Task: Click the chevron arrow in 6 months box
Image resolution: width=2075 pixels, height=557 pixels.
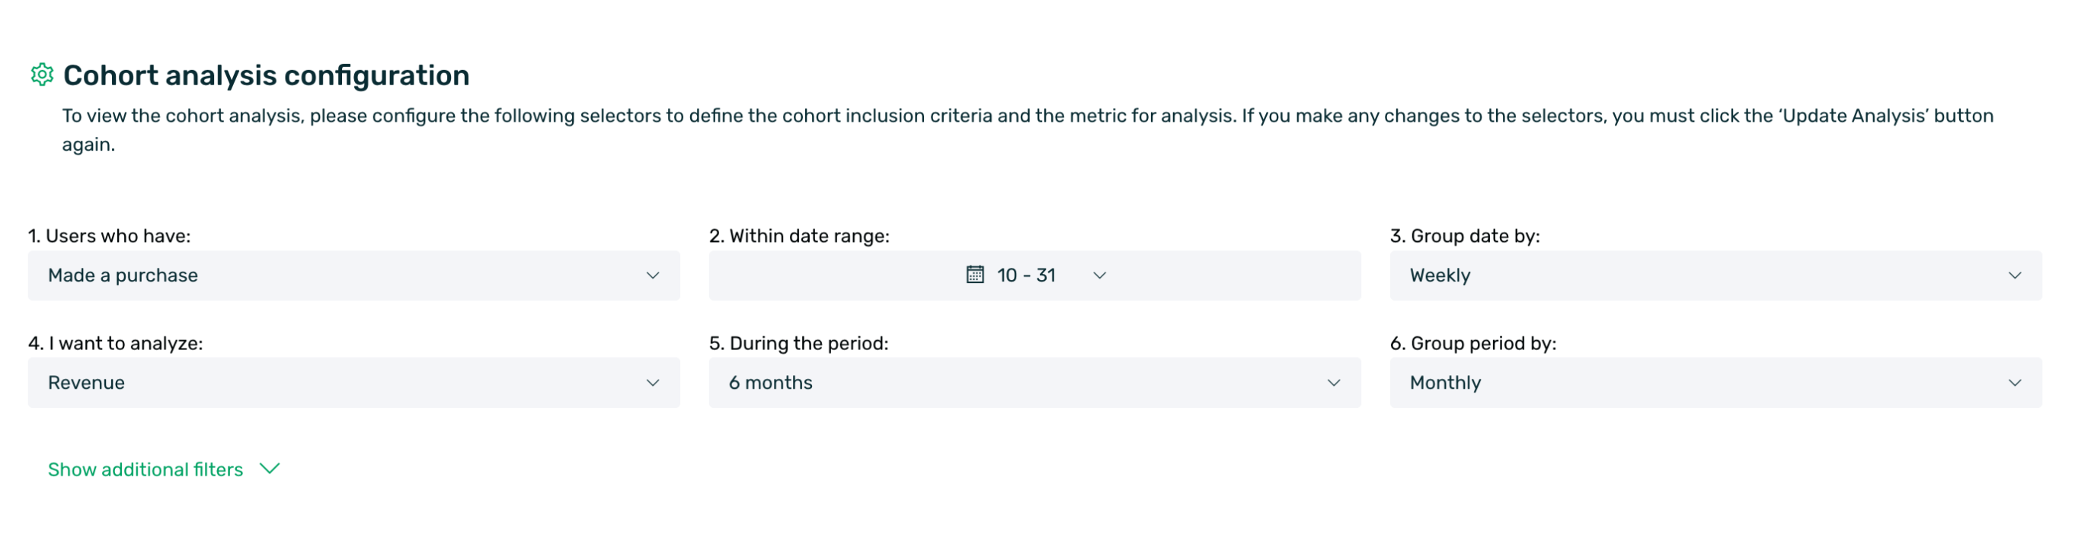Action: (x=1334, y=384)
